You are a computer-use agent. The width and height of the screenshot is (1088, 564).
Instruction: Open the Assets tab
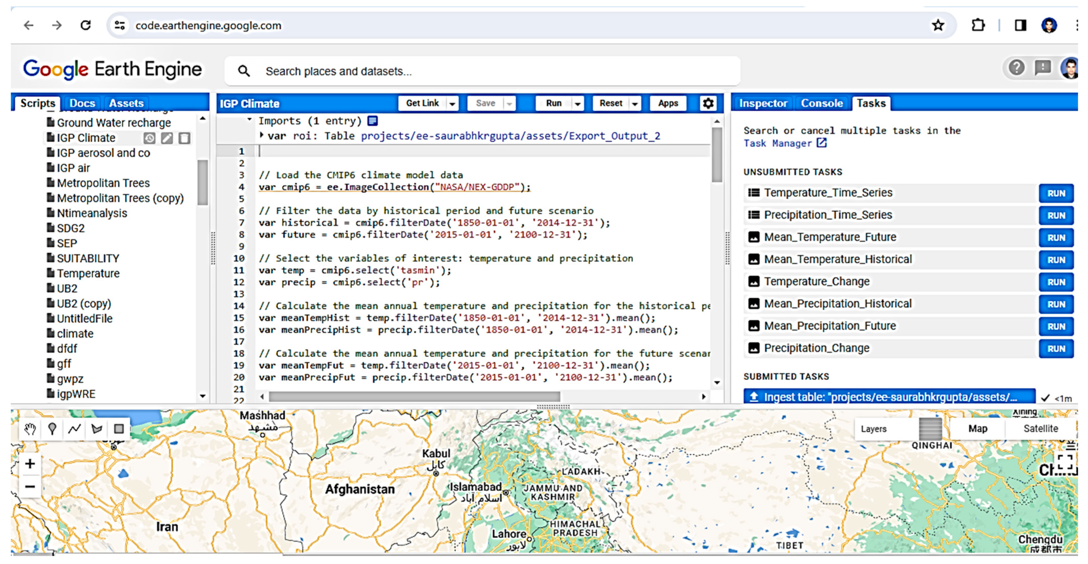click(126, 103)
